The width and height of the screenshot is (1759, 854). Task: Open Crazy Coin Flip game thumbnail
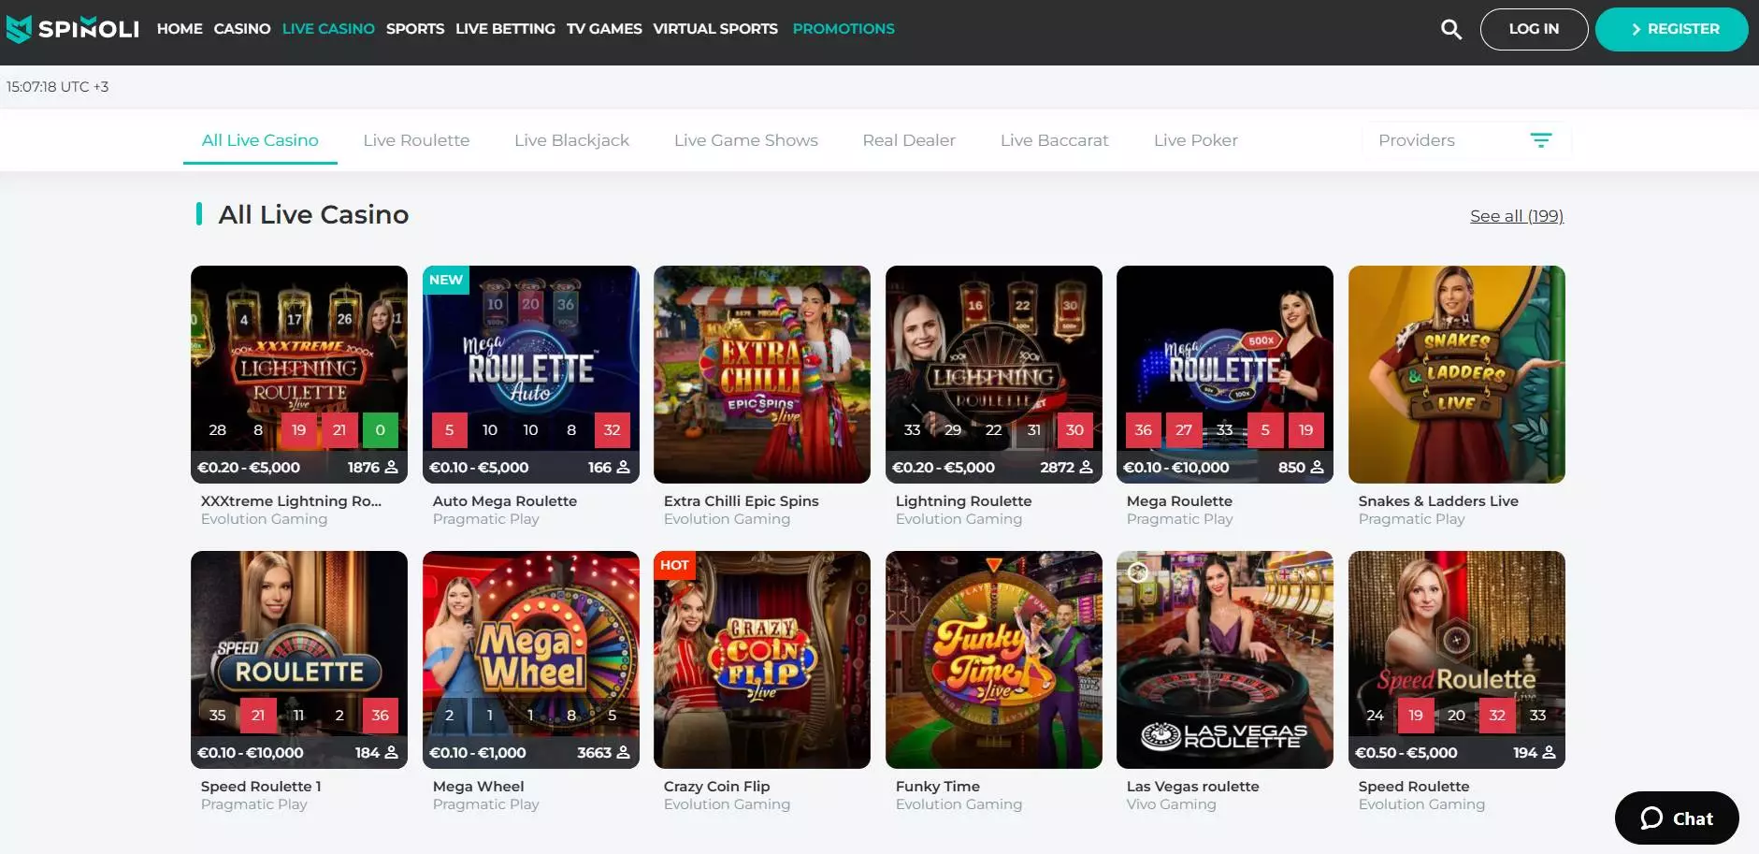(762, 659)
